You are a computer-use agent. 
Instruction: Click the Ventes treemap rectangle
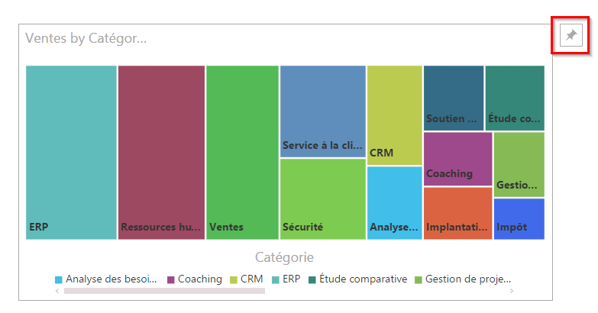click(242, 153)
